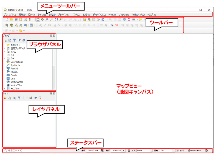
Task: Open the Layer Styling brush icon in the Layers panel
Action: pyautogui.click(x=5, y=98)
